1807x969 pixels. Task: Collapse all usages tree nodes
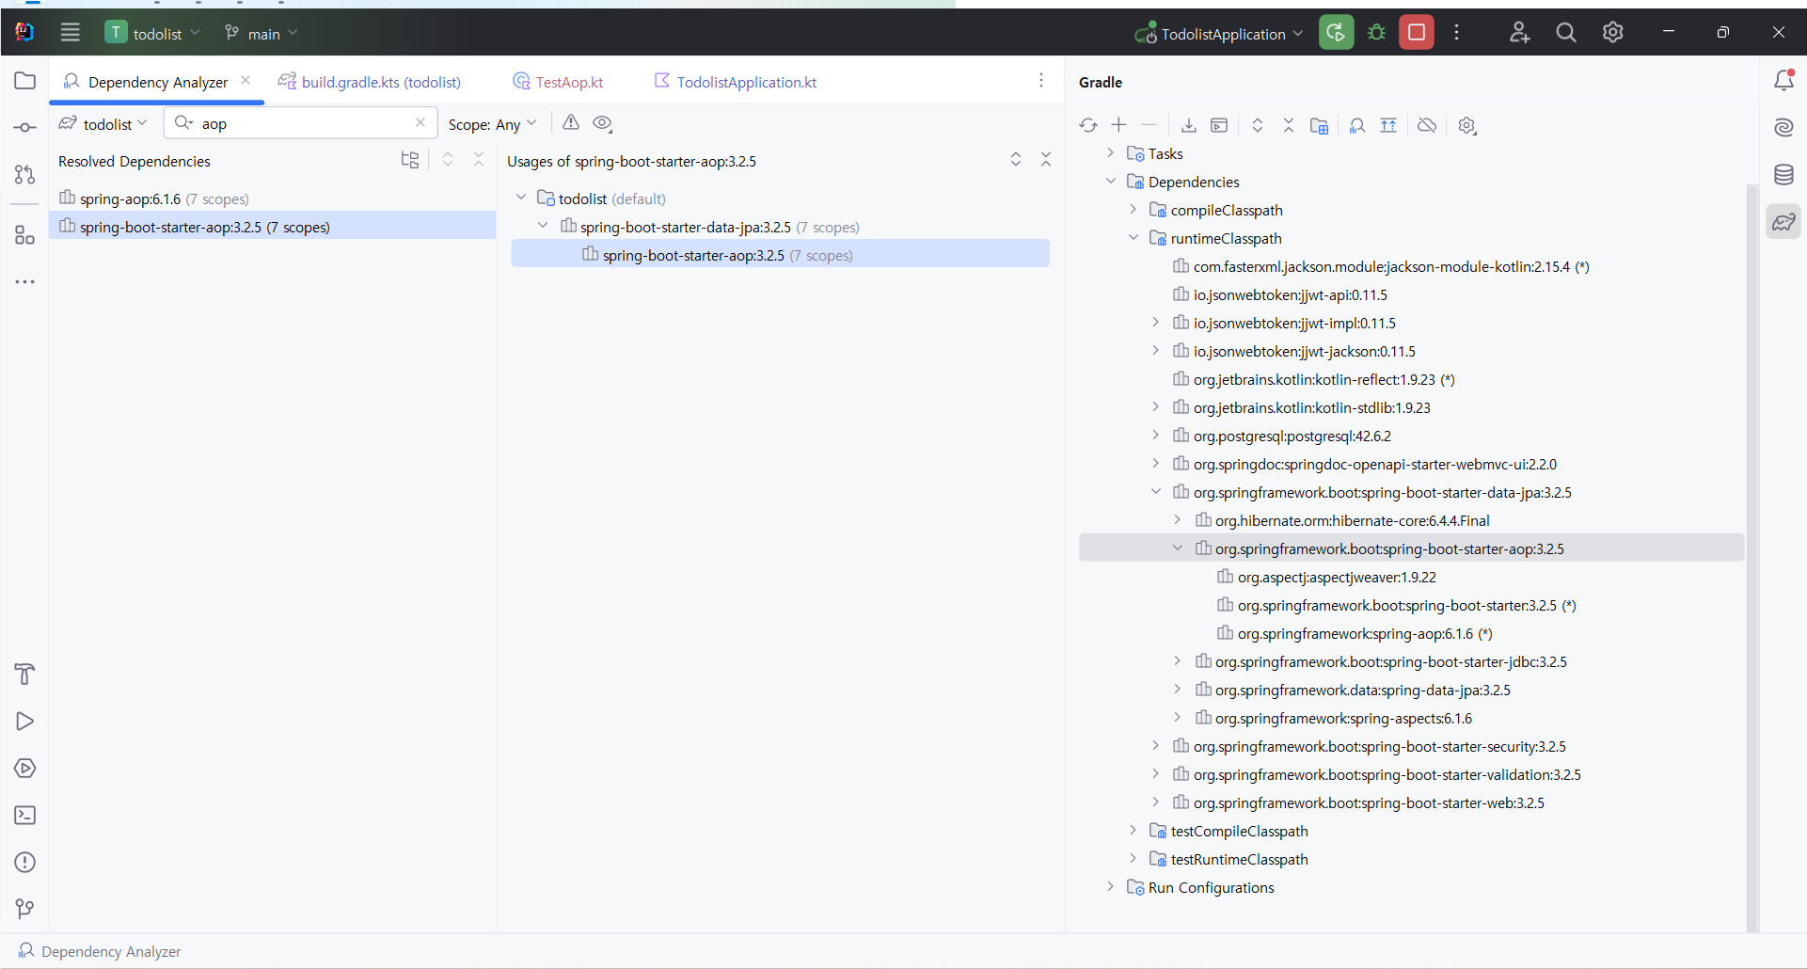click(x=1046, y=160)
